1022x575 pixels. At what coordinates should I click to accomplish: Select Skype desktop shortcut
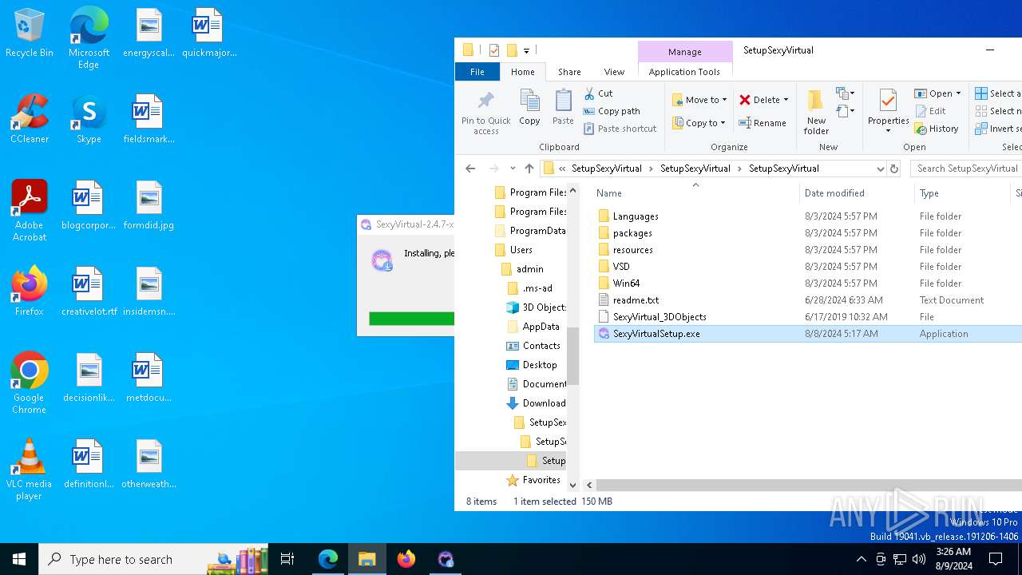coord(89,119)
